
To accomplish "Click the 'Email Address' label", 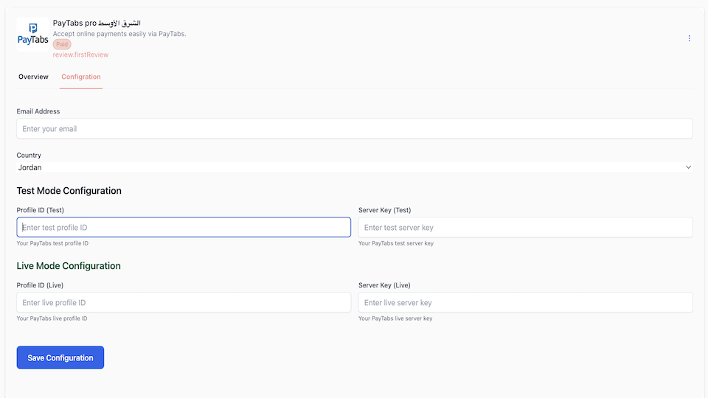I will click(38, 111).
